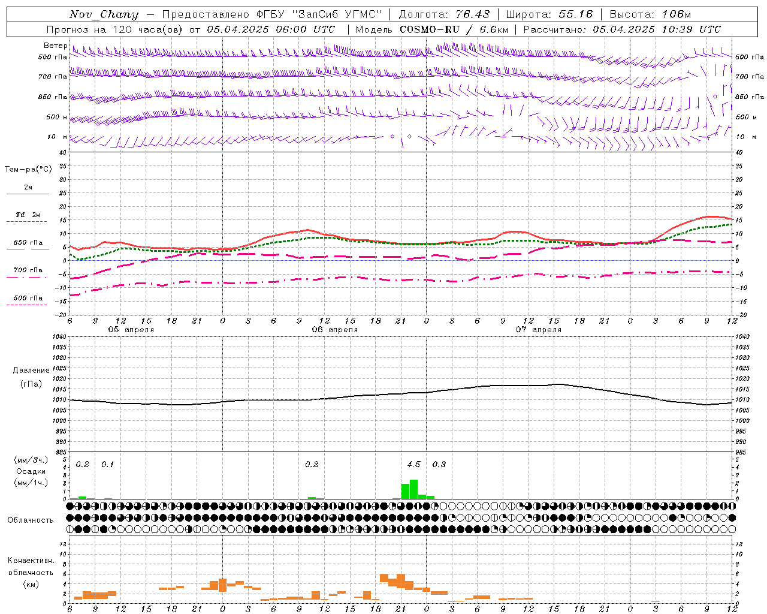Click the 'Облачность' cloudiness label
Screen dimensions: 767x614
point(31,520)
